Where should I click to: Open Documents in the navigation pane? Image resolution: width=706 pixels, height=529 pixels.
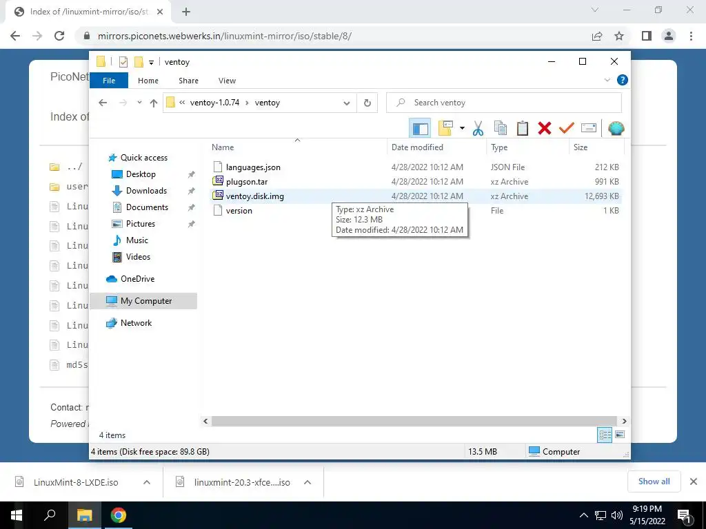click(x=147, y=207)
